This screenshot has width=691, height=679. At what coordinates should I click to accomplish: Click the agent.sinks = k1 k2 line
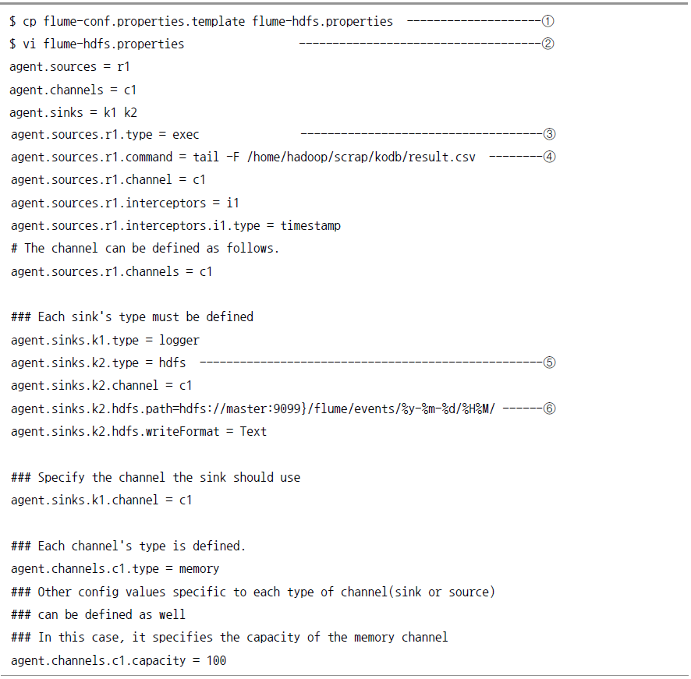[73, 113]
